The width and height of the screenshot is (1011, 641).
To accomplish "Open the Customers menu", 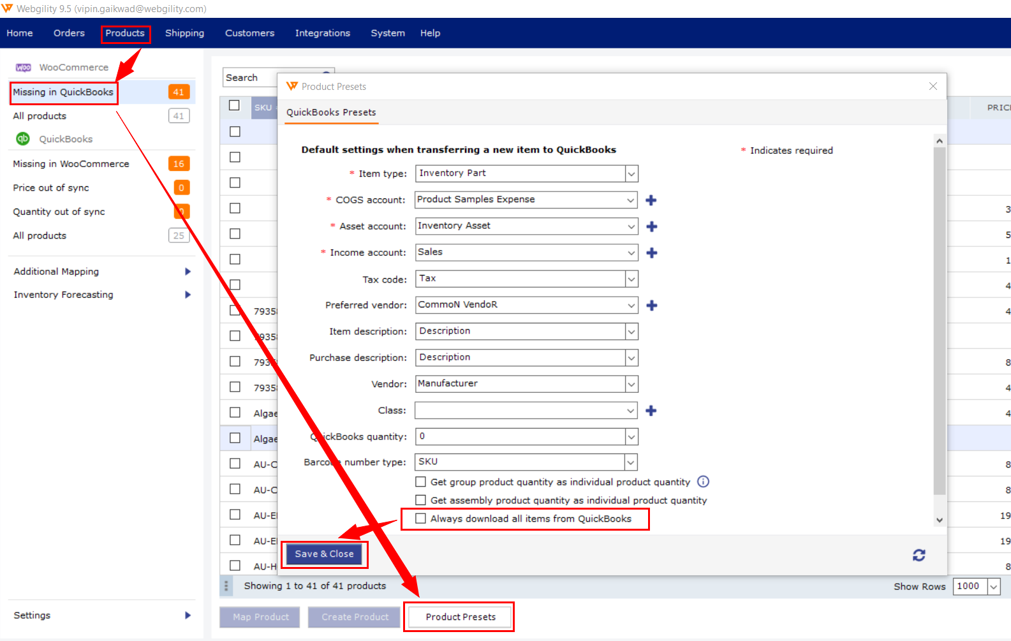I will click(249, 33).
